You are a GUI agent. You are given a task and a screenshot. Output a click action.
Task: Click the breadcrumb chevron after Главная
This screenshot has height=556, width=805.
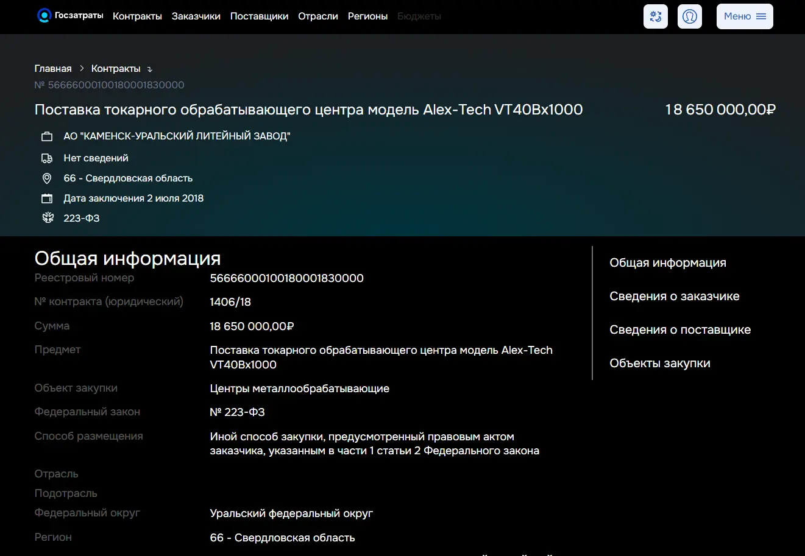coord(82,69)
